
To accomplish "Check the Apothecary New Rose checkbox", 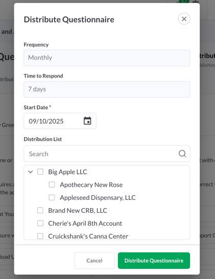I will point(52,185).
